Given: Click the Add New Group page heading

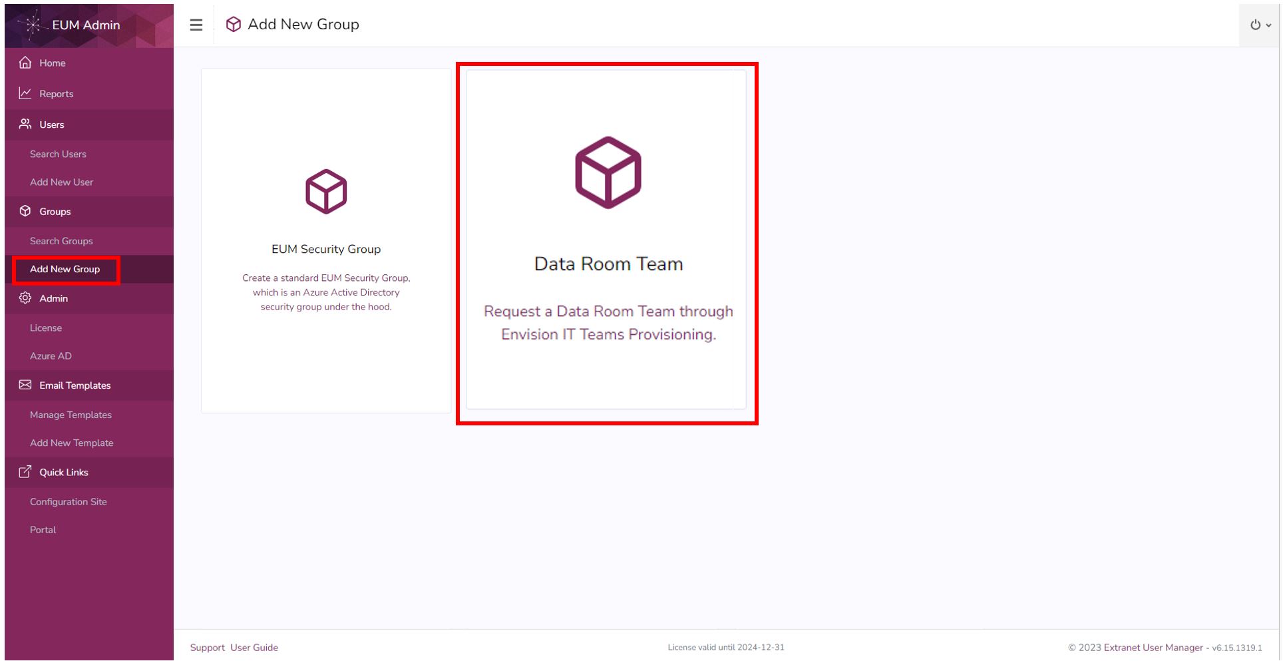Looking at the screenshot, I should [303, 24].
